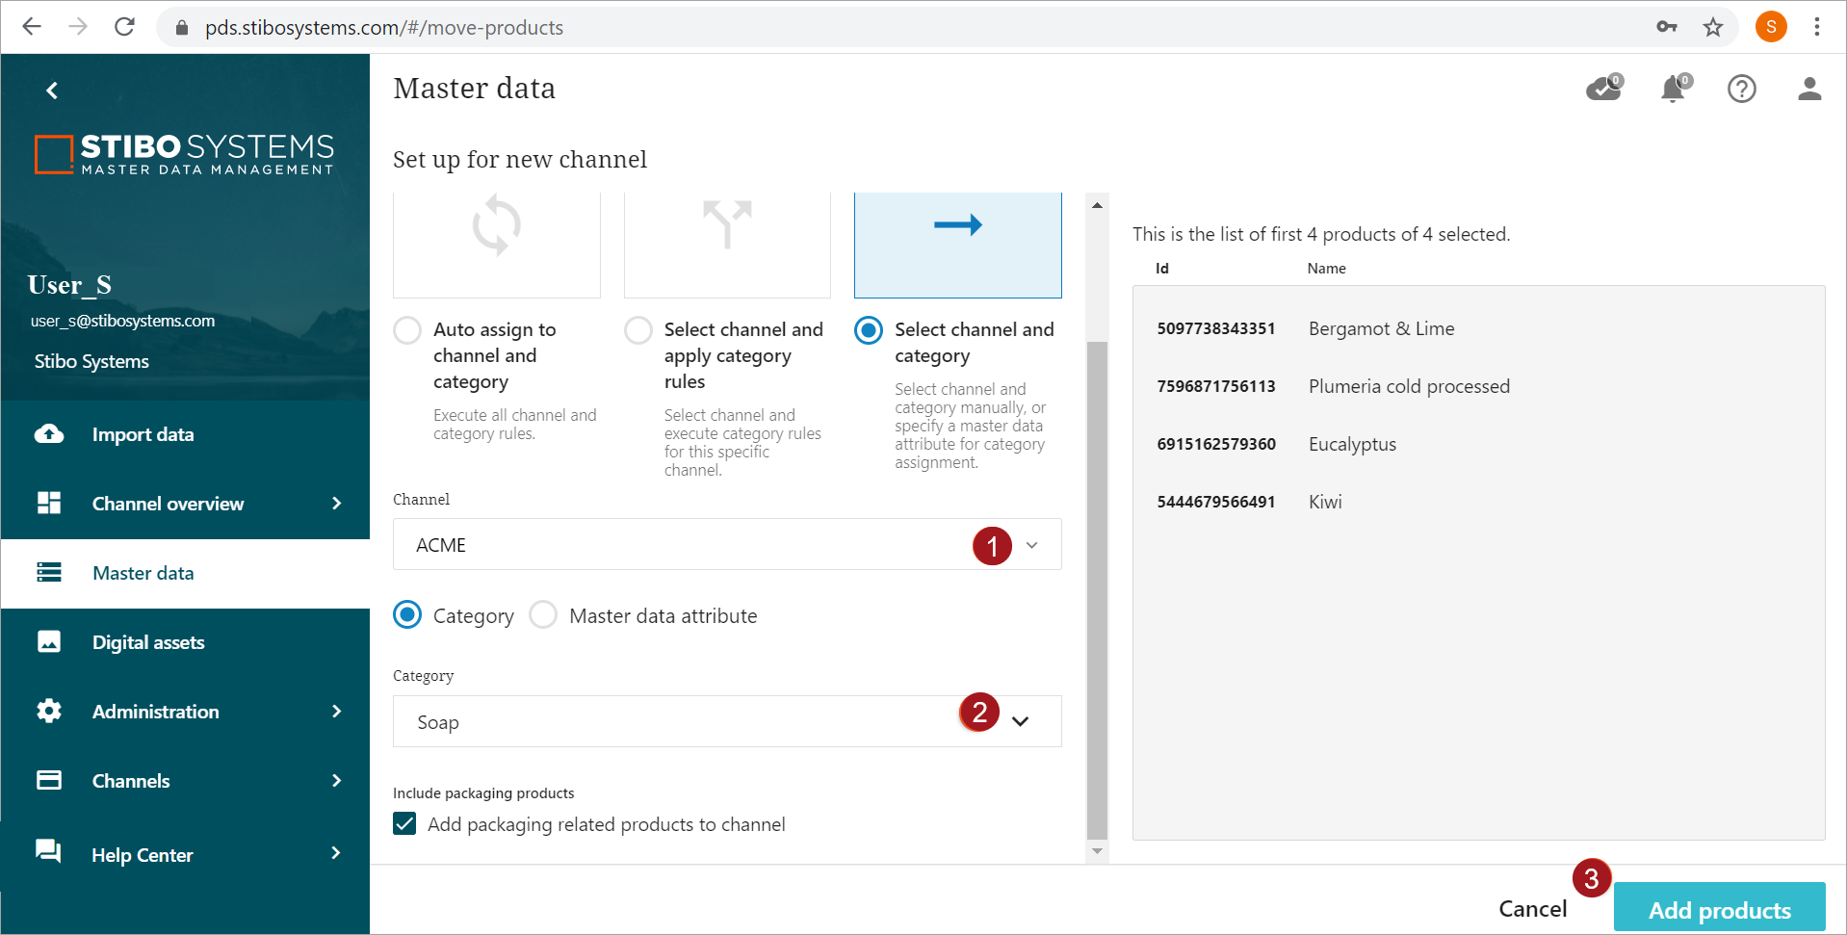This screenshot has height=935, width=1847.
Task: Open the notifications bell
Action: [x=1674, y=89]
